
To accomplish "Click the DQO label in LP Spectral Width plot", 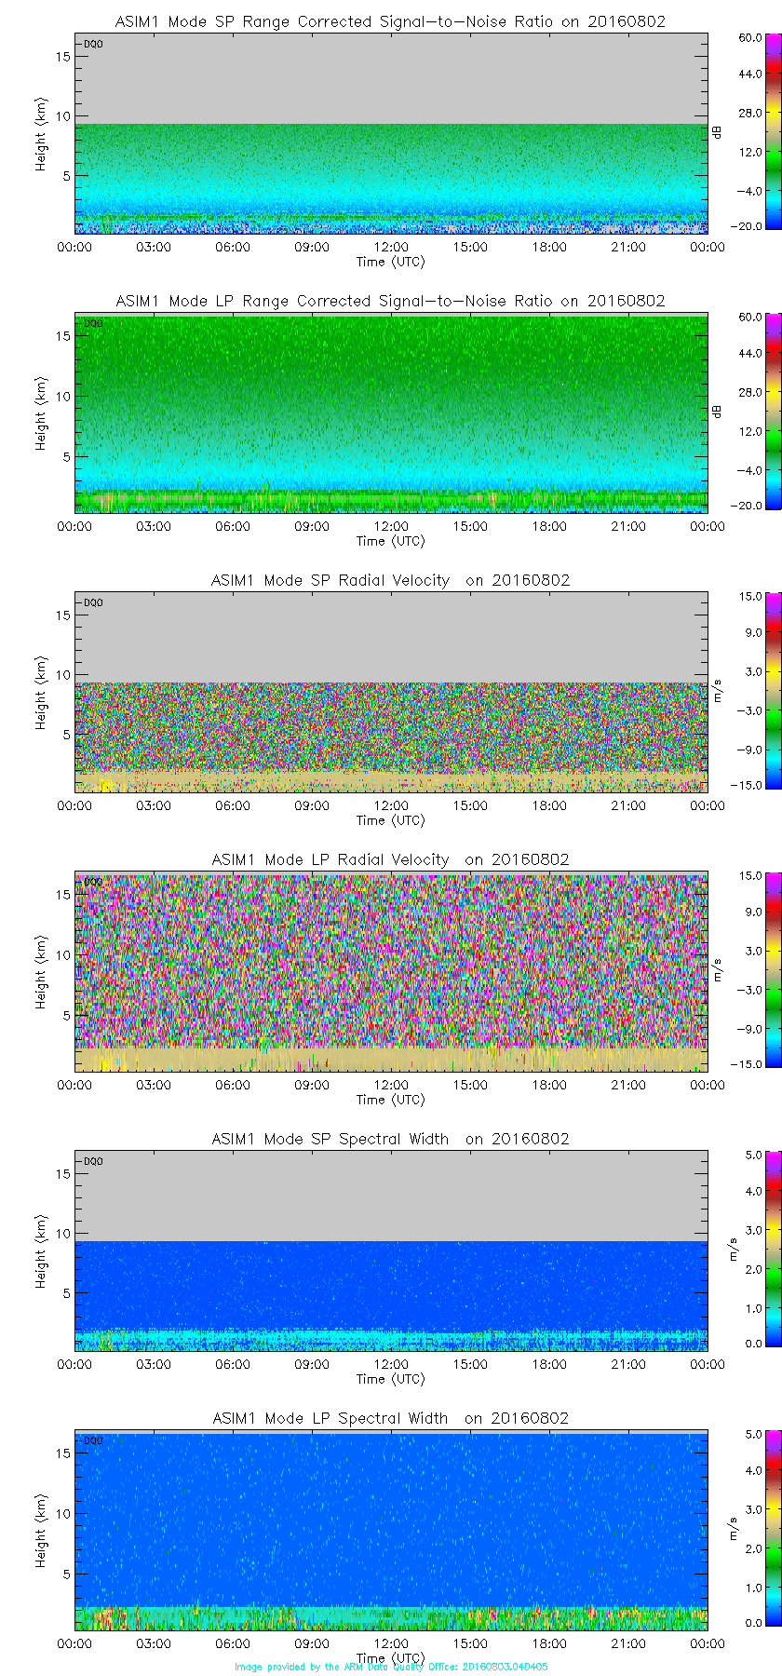I will 93,1440.
